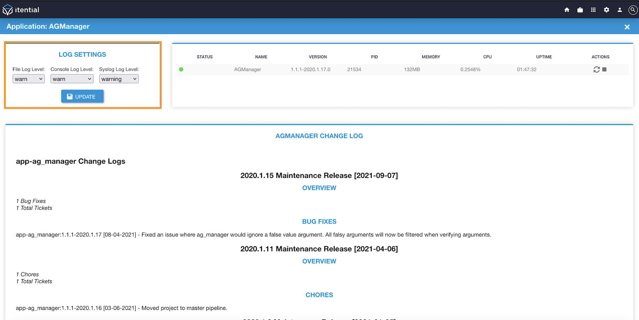
Task: Click the AGMANAGER CHANGE LOG heading
Action: click(x=319, y=136)
